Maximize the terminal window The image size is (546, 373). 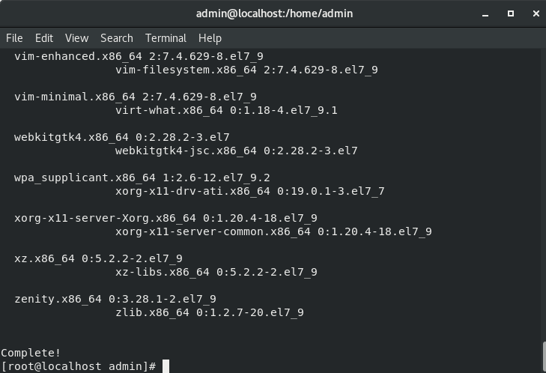pos(511,13)
